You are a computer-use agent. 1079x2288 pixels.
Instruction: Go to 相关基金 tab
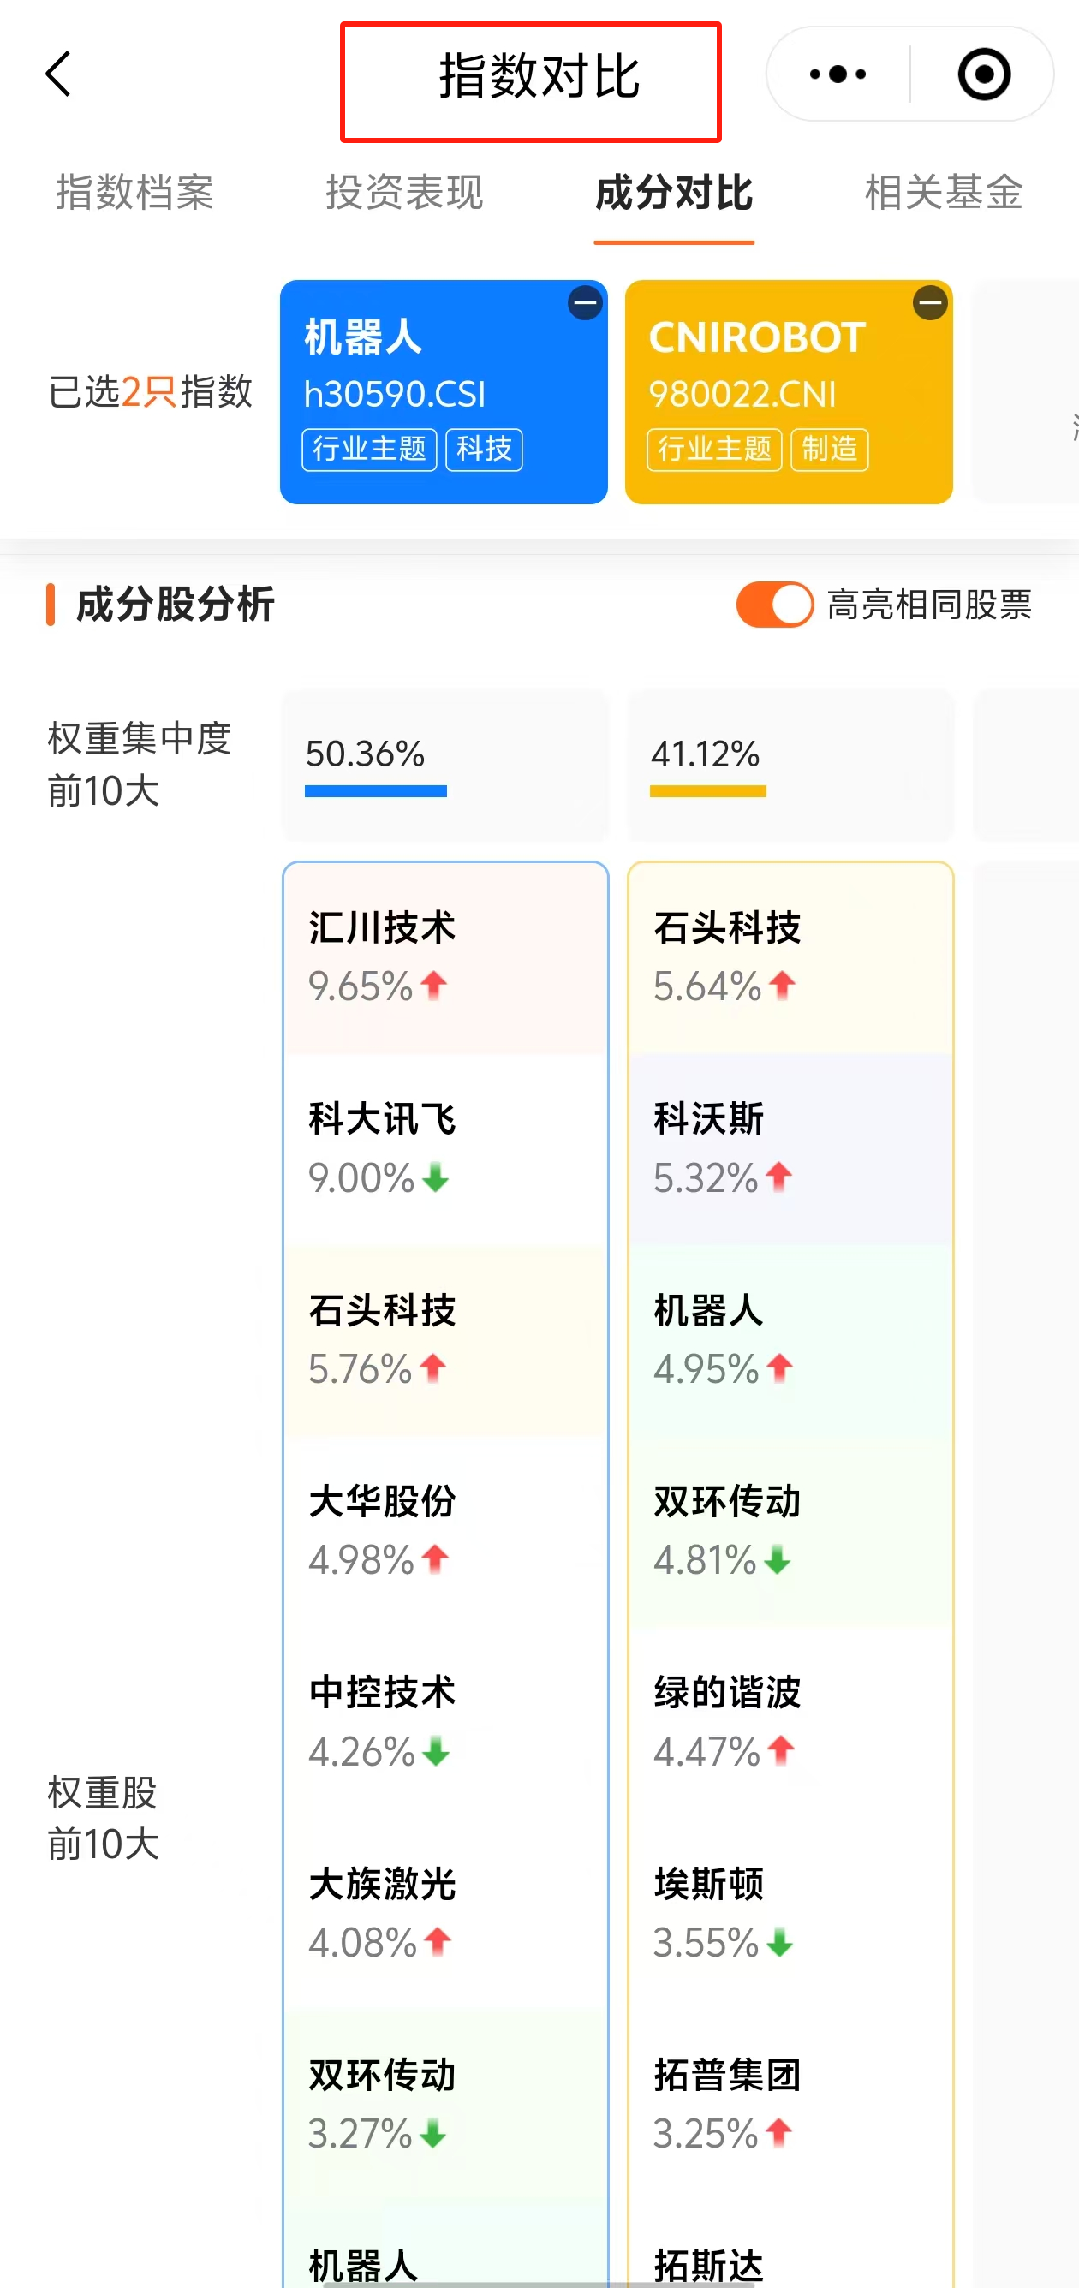click(x=943, y=193)
